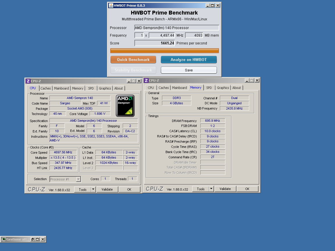Click Tools button in left CPU-Z
This screenshot has width=335, height=251.
pos(83,189)
